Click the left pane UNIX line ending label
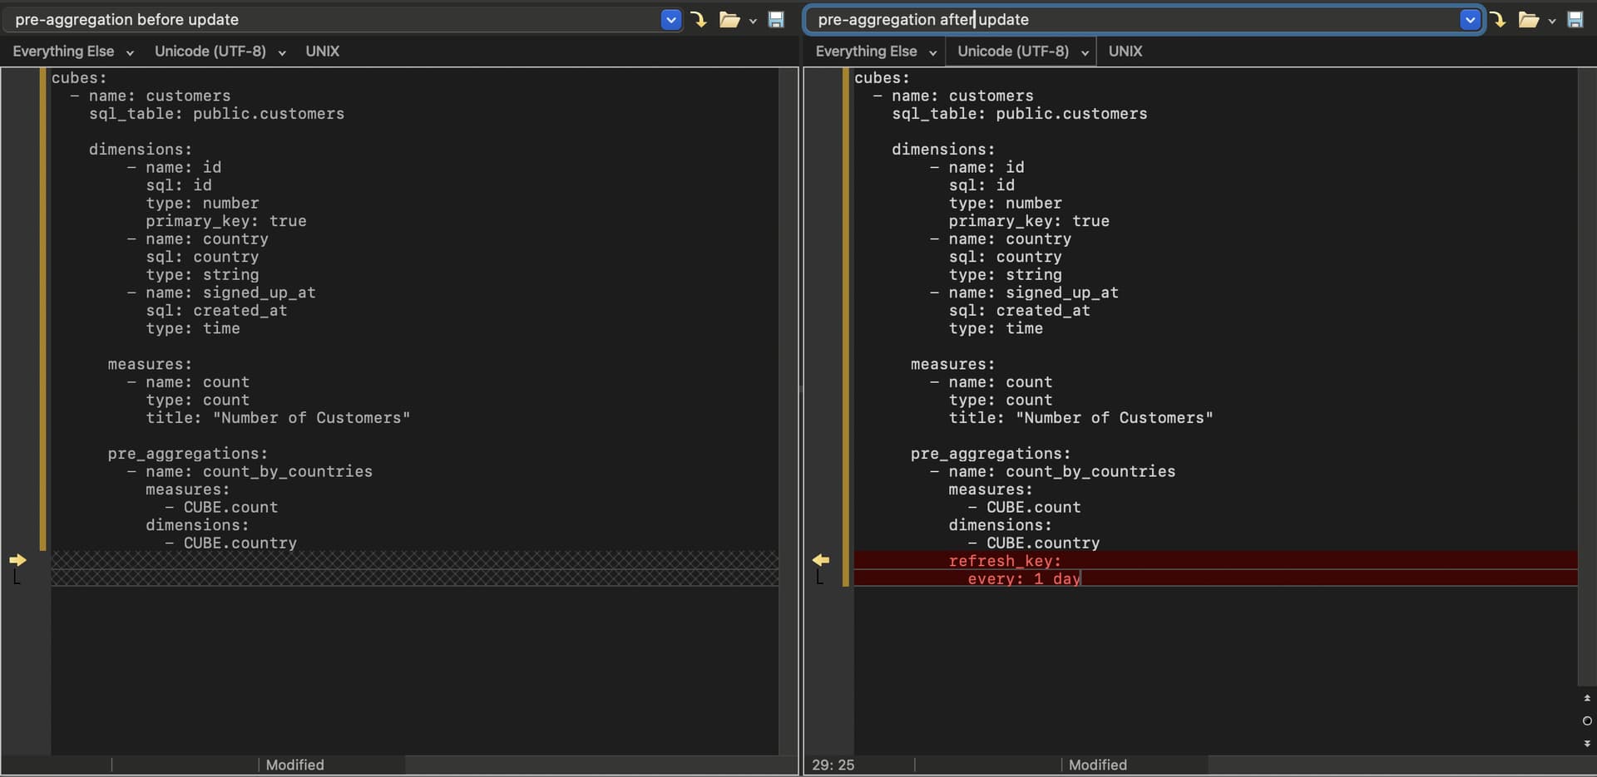The width and height of the screenshot is (1597, 777). tap(322, 52)
